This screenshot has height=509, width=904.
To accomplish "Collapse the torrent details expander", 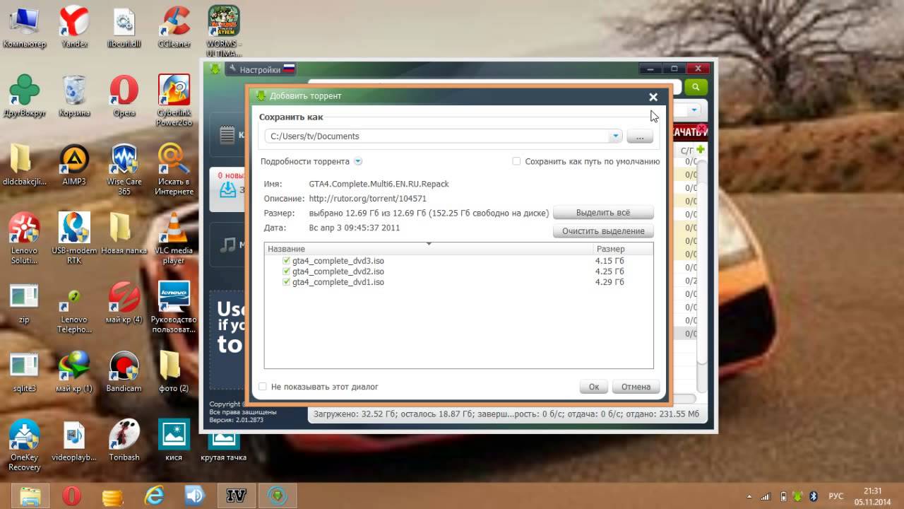I will coord(358,161).
